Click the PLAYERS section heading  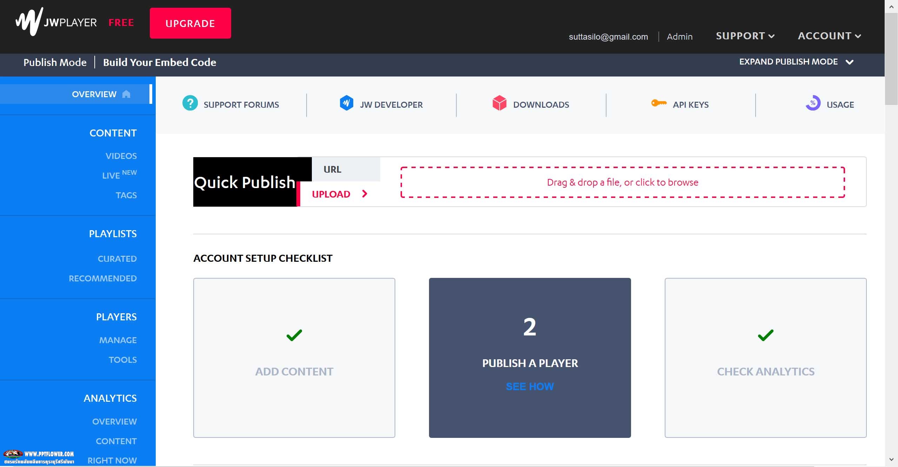[x=116, y=317]
